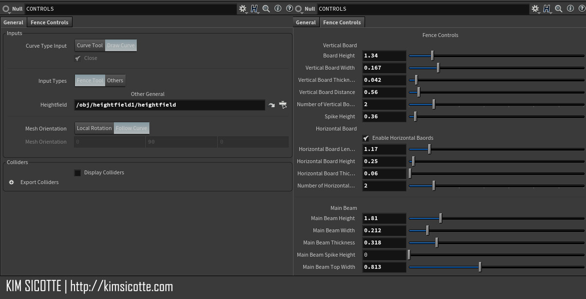Click the Houdini 'H' presets icon in the right pane
The height and width of the screenshot is (299, 586).
(547, 9)
